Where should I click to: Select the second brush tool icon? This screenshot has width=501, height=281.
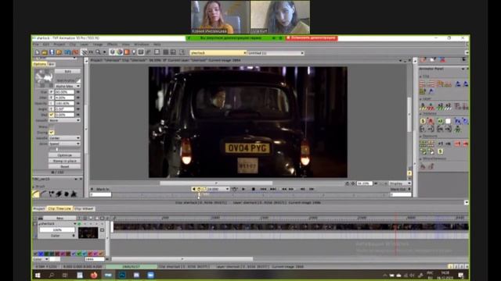pyautogui.click(x=44, y=194)
